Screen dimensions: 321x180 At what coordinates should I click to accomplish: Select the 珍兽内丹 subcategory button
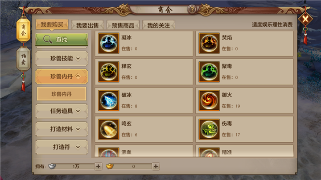click(x=62, y=94)
